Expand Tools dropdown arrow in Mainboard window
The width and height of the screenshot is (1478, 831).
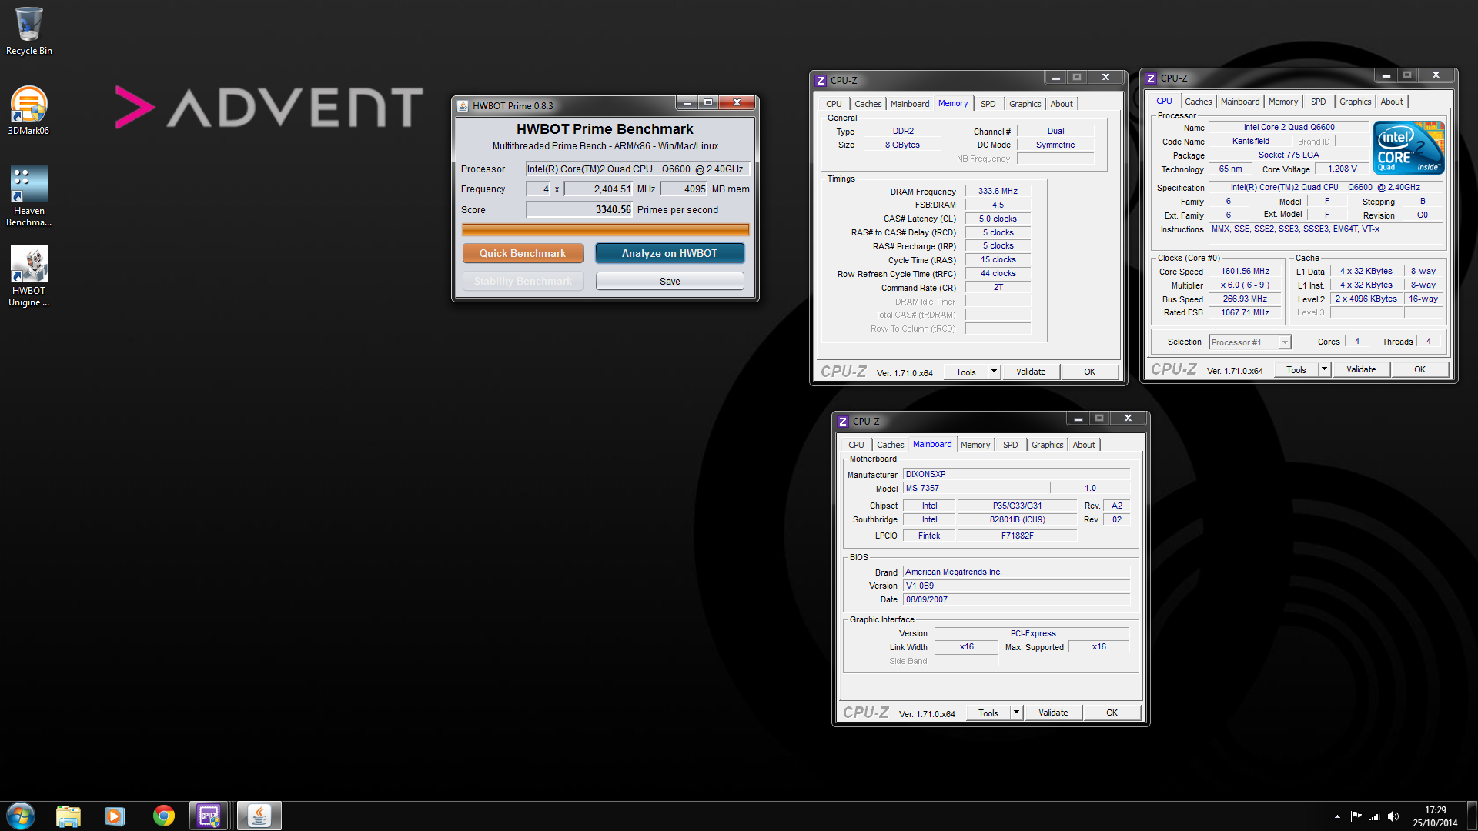pos(1016,713)
